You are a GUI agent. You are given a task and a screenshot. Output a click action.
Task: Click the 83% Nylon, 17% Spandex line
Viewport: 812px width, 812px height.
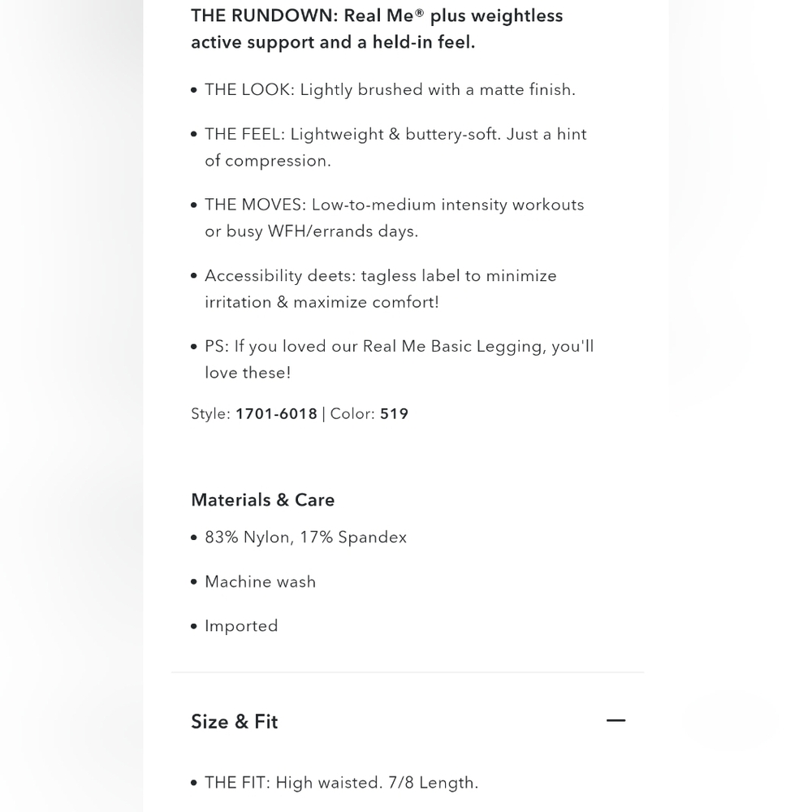(305, 537)
